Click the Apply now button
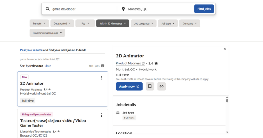This screenshot has width=263, height=138. pyautogui.click(x=129, y=86)
